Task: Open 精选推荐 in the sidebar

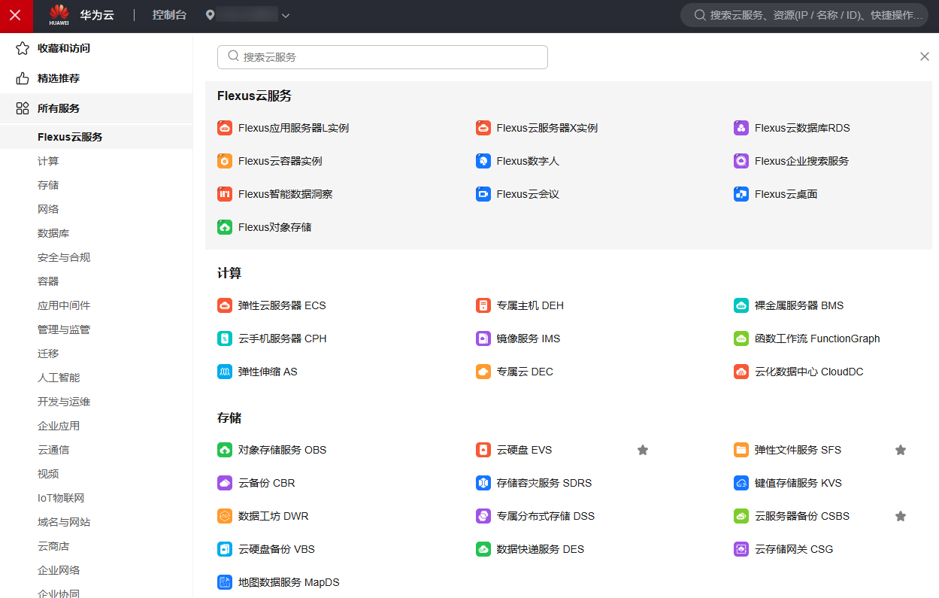Action: click(96, 78)
